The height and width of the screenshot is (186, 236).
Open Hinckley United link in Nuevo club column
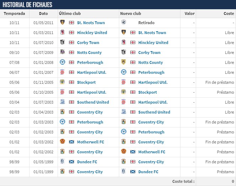point(153,43)
